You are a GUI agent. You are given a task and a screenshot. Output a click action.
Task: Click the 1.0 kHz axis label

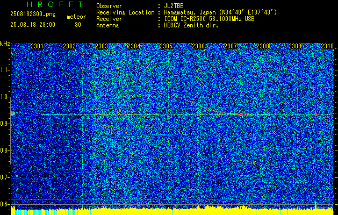(5, 97)
